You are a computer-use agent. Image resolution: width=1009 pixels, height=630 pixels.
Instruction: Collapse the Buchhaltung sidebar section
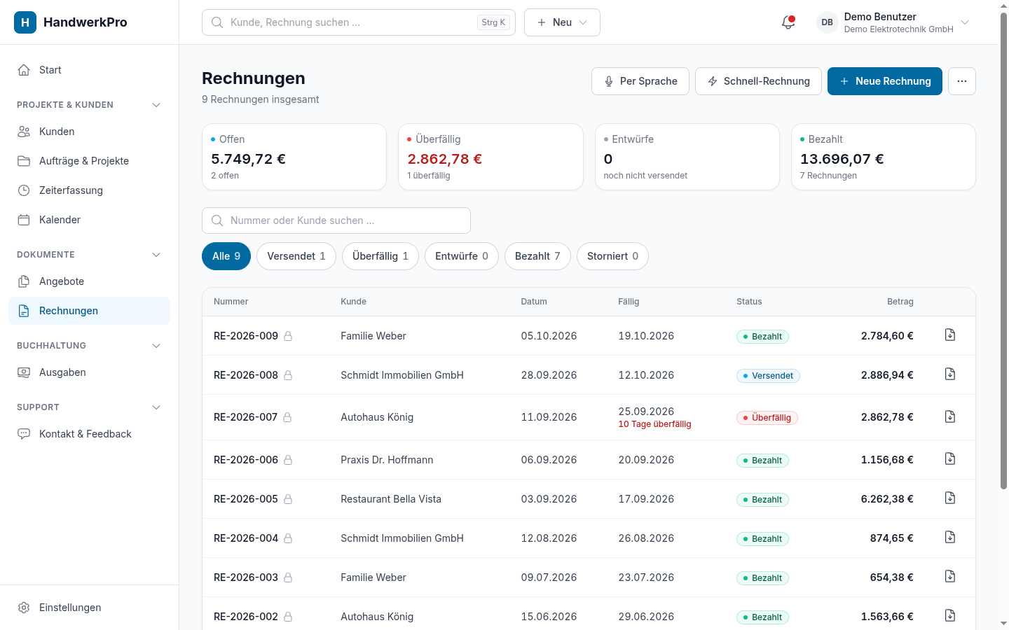[156, 346]
